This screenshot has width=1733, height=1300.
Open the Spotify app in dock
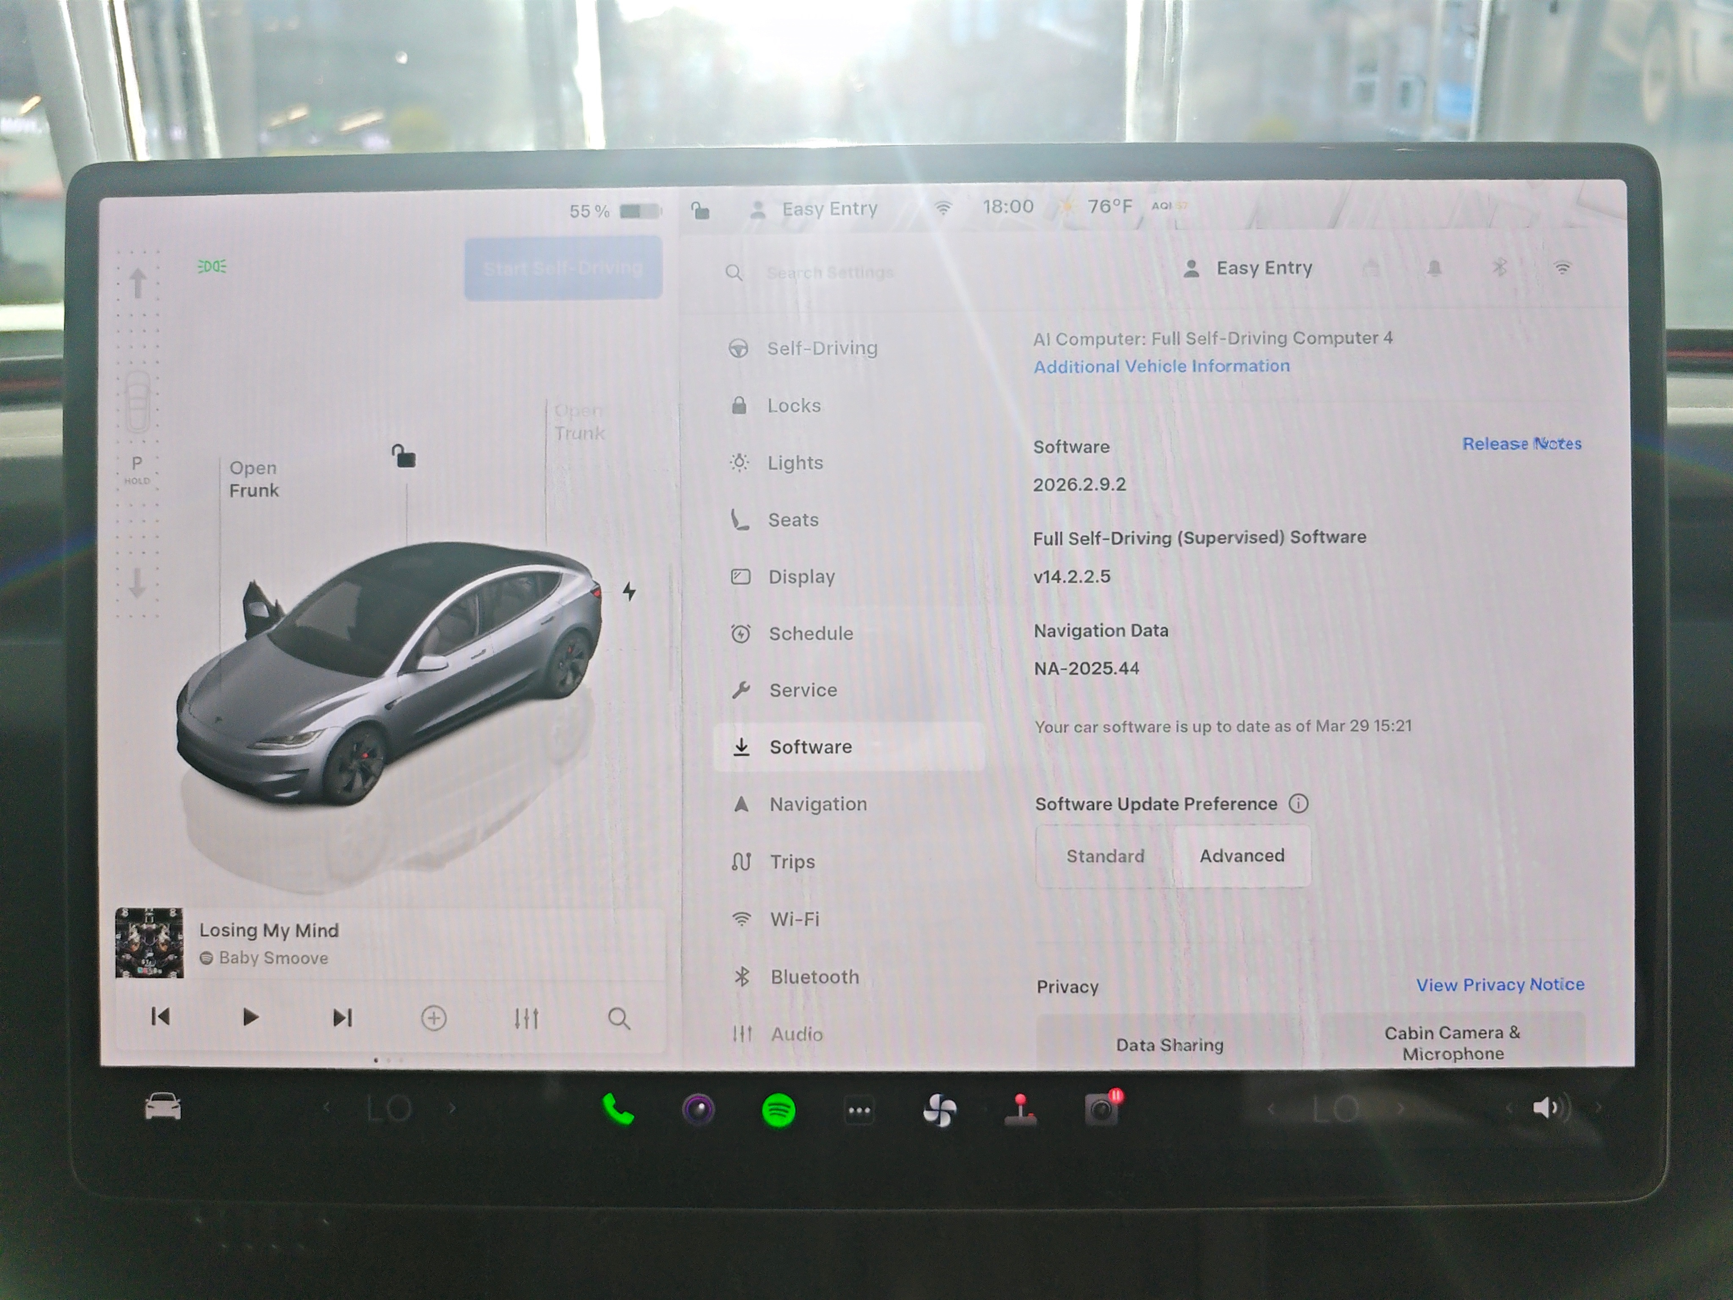click(778, 1110)
